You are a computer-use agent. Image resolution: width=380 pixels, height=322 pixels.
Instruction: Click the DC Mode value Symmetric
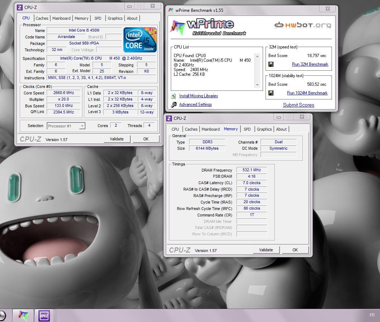pos(278,148)
